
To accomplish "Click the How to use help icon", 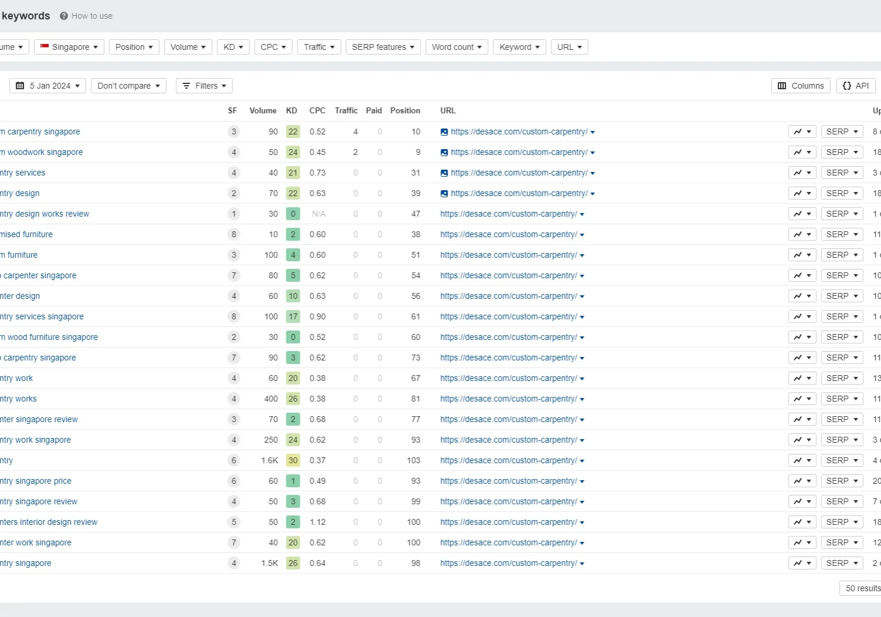I will pos(64,16).
